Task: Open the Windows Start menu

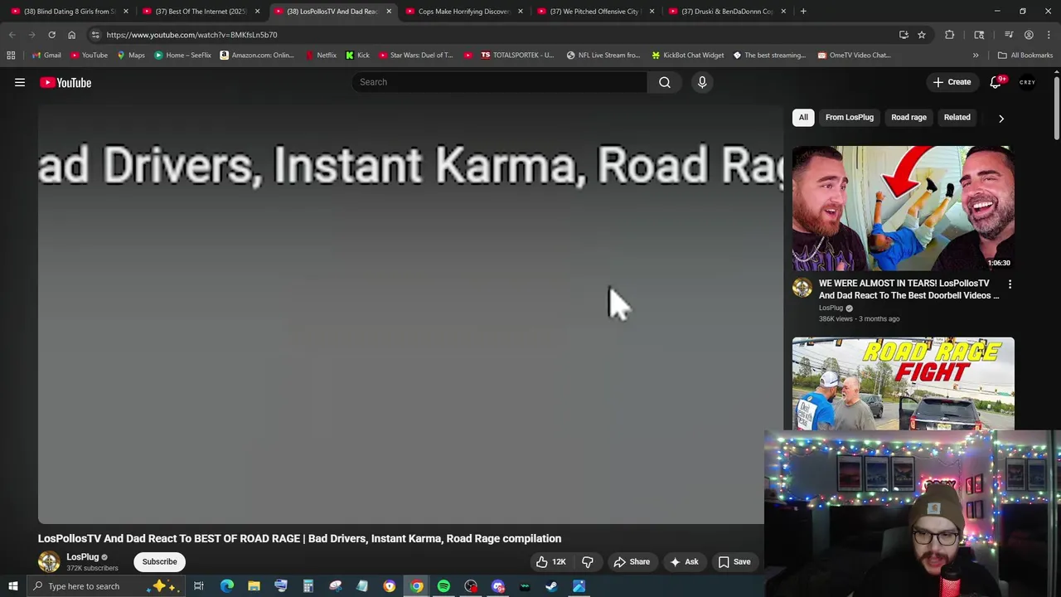Action: [x=13, y=586]
